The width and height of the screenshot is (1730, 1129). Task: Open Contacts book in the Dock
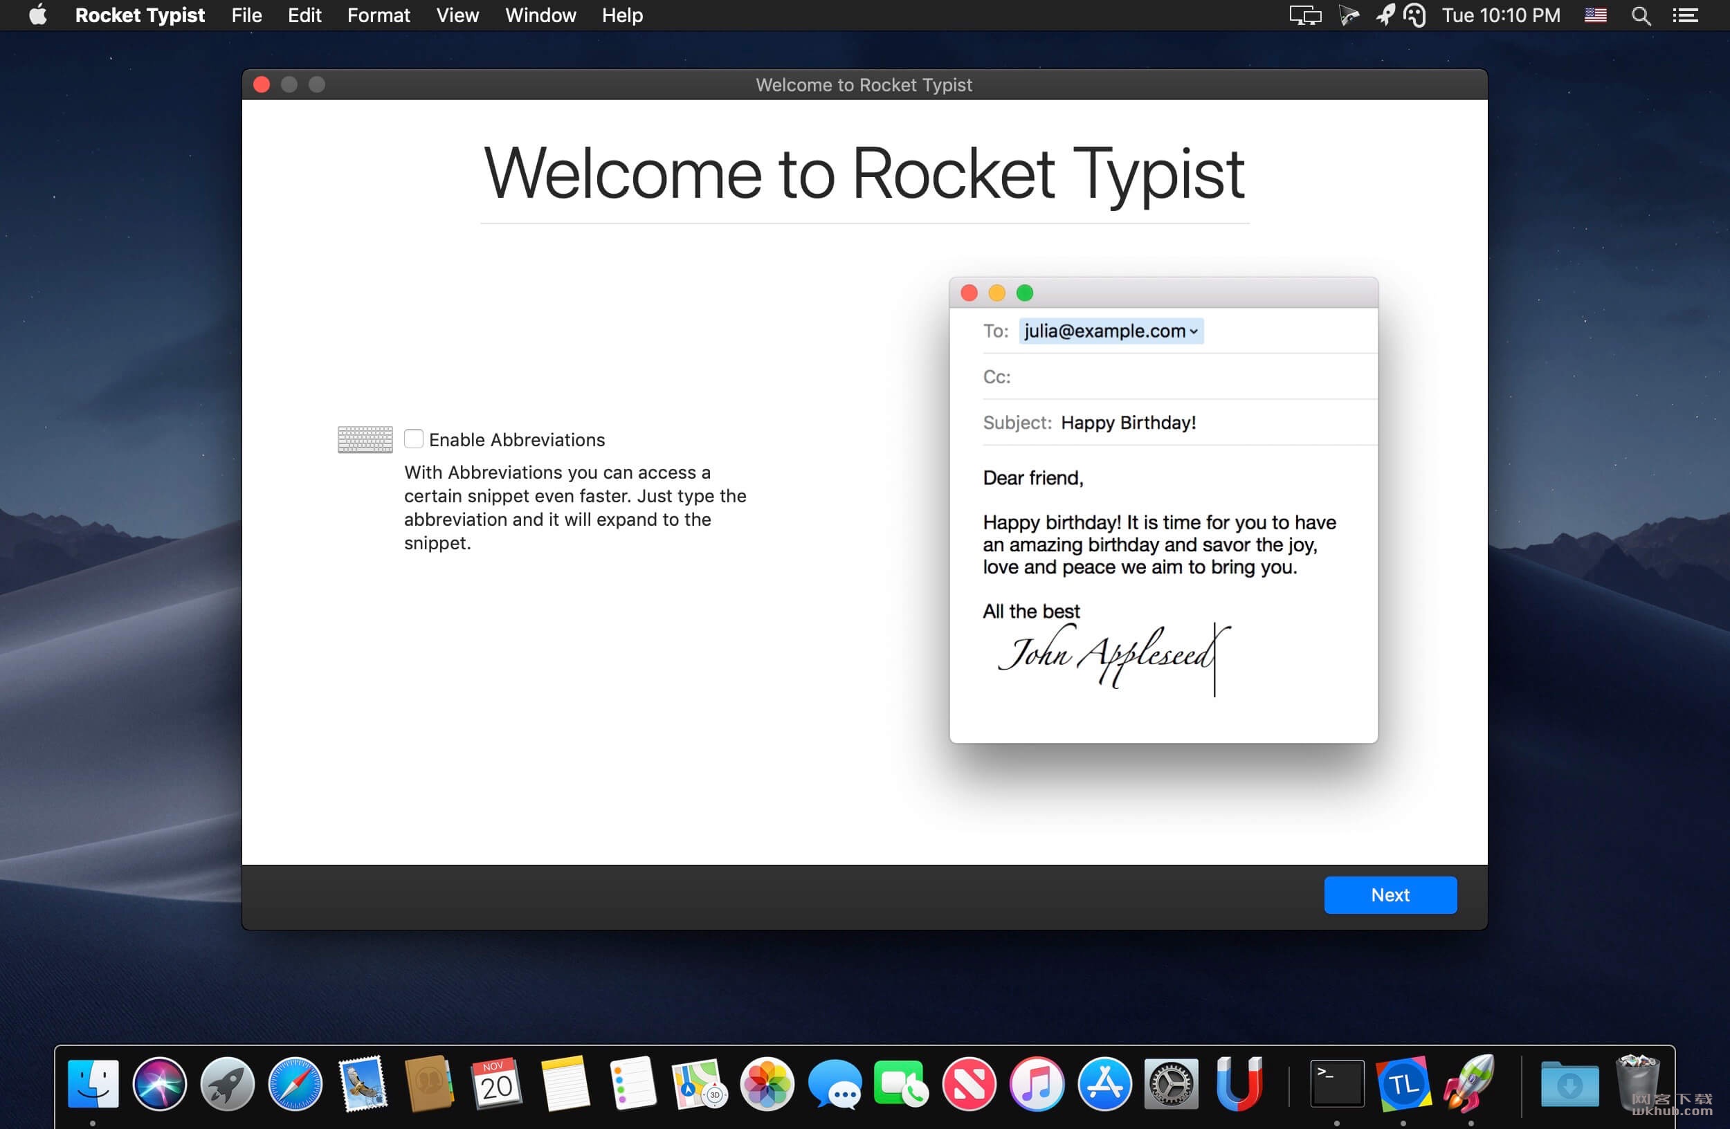coord(430,1084)
